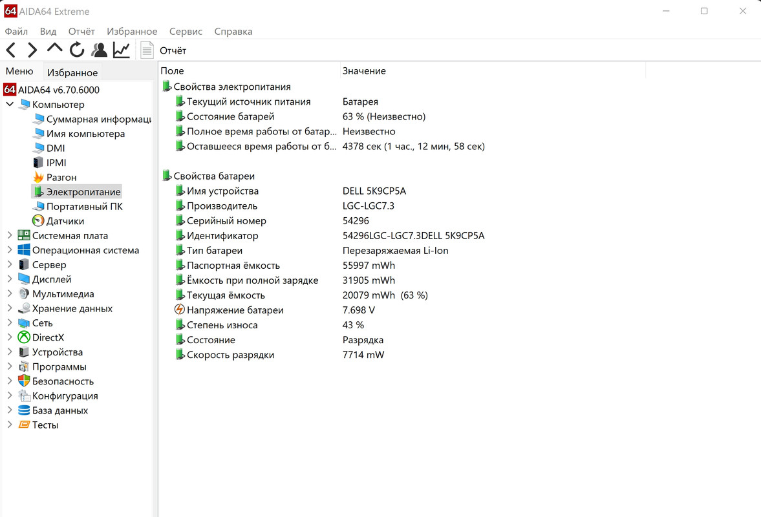Click the База данных database icon

[24, 410]
